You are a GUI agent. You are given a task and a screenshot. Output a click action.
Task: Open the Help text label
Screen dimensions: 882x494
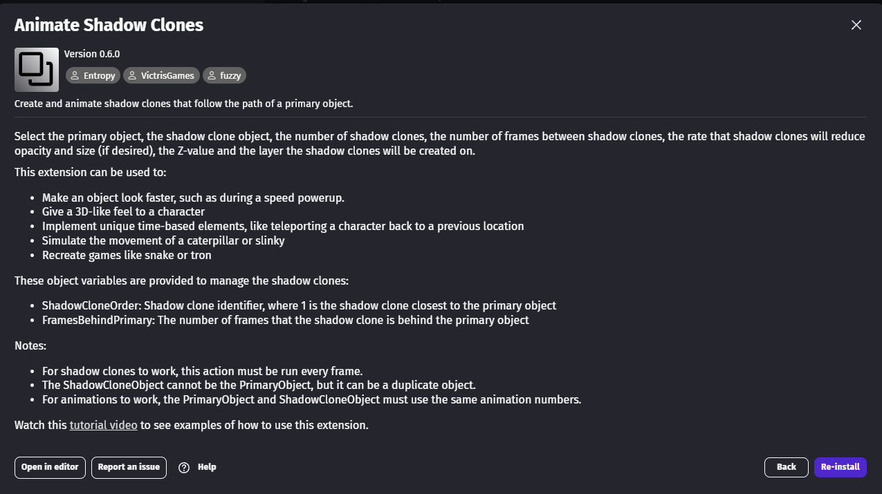[207, 467]
